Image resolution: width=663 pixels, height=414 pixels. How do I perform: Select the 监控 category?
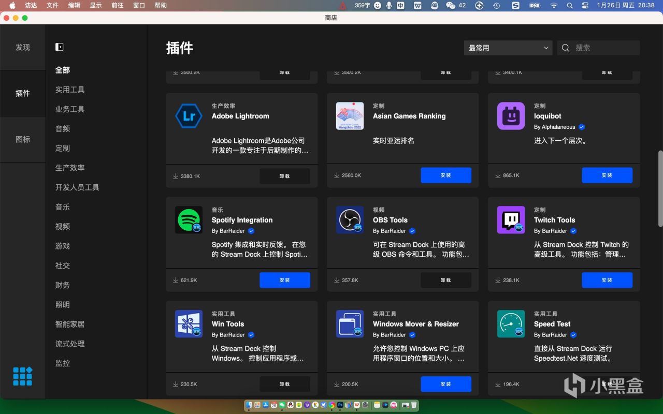pyautogui.click(x=63, y=363)
